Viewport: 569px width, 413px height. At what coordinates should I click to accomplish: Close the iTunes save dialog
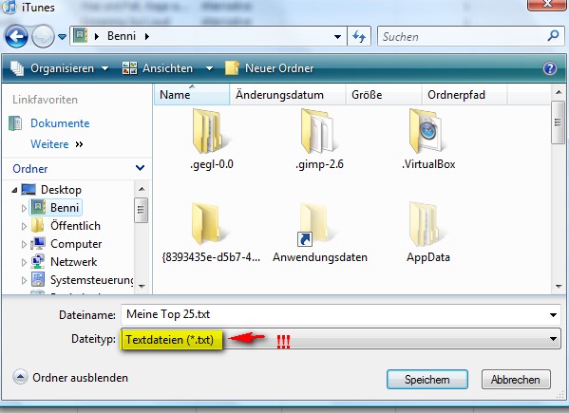546,5
